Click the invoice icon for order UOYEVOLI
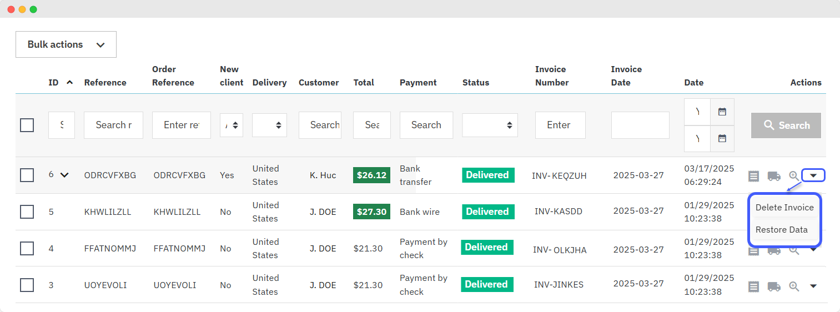The height and width of the screenshot is (312, 840). tap(753, 286)
